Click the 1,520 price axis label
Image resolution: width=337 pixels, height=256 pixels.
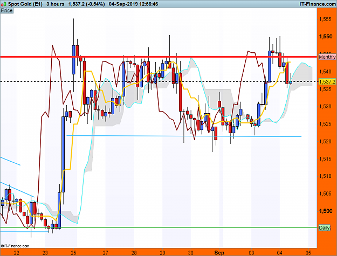[x=326, y=141]
